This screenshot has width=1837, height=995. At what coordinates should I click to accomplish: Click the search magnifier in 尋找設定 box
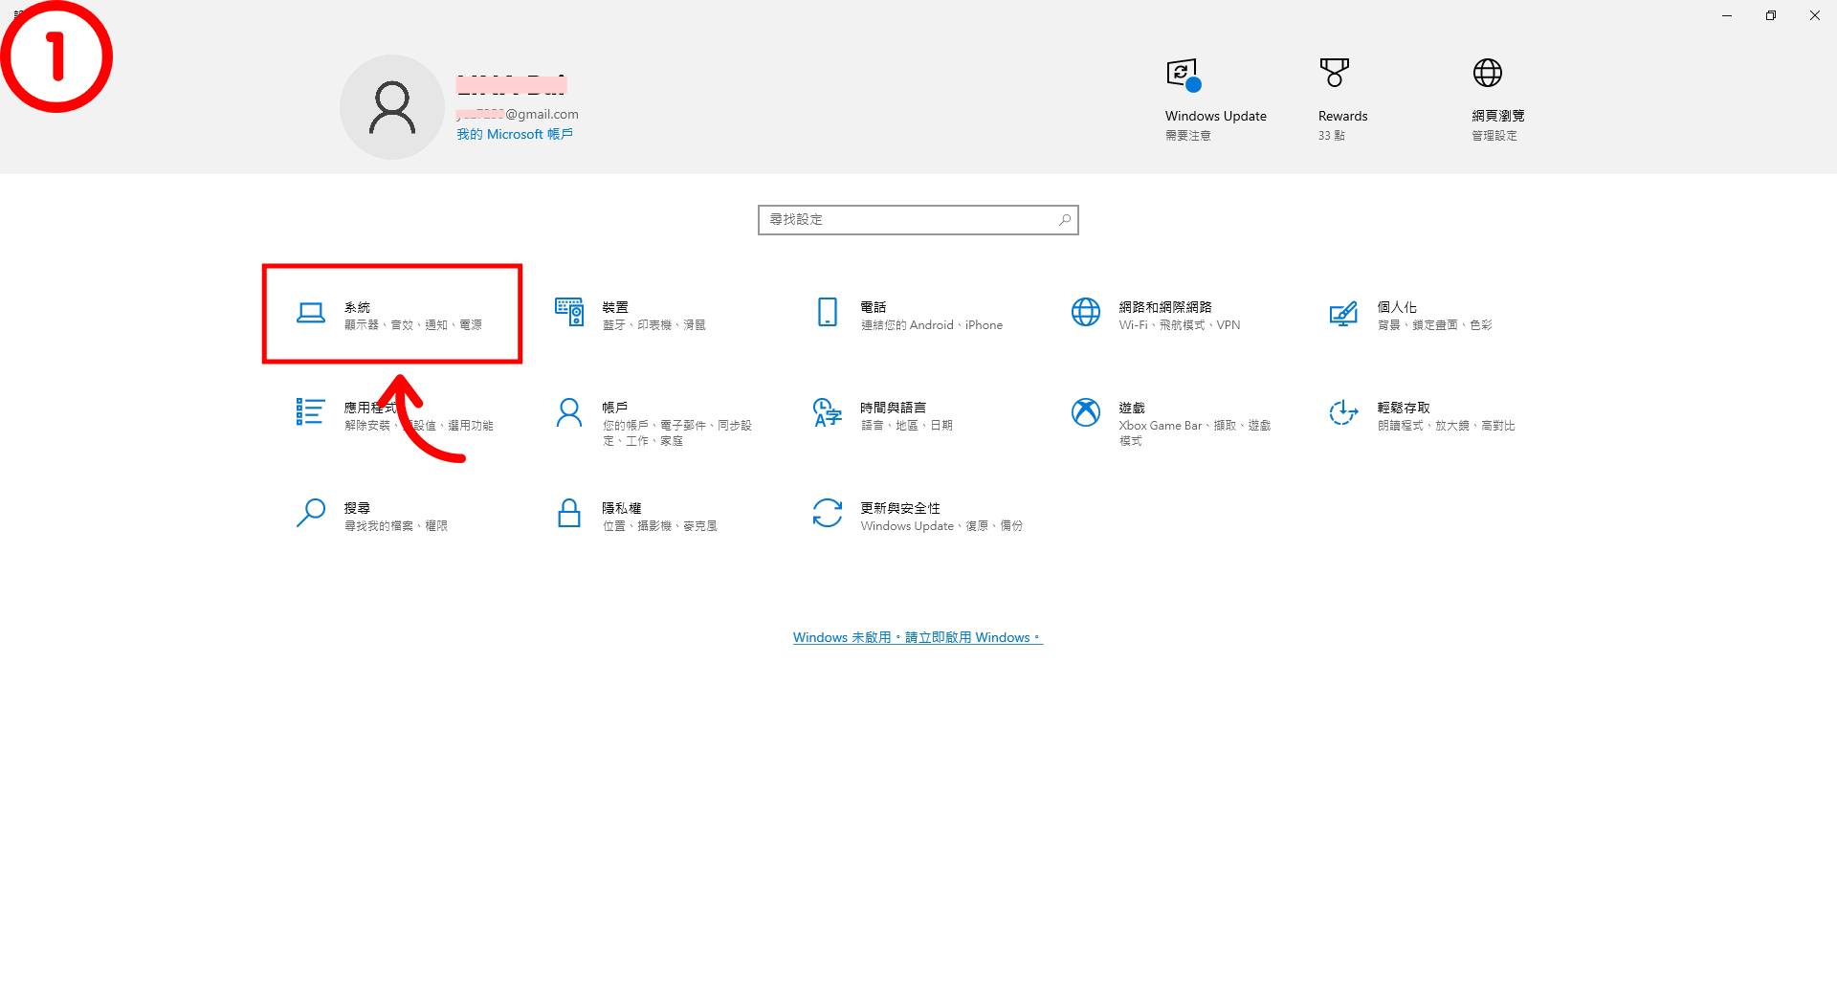(x=1065, y=220)
